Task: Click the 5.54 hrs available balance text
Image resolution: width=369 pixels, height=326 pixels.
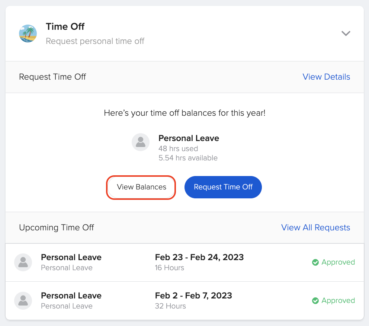Action: pos(188,158)
